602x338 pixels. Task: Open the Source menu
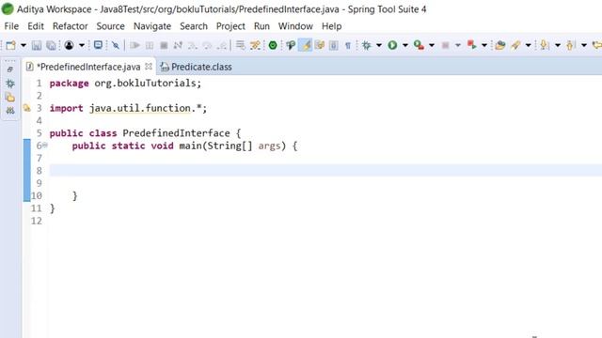tap(111, 26)
